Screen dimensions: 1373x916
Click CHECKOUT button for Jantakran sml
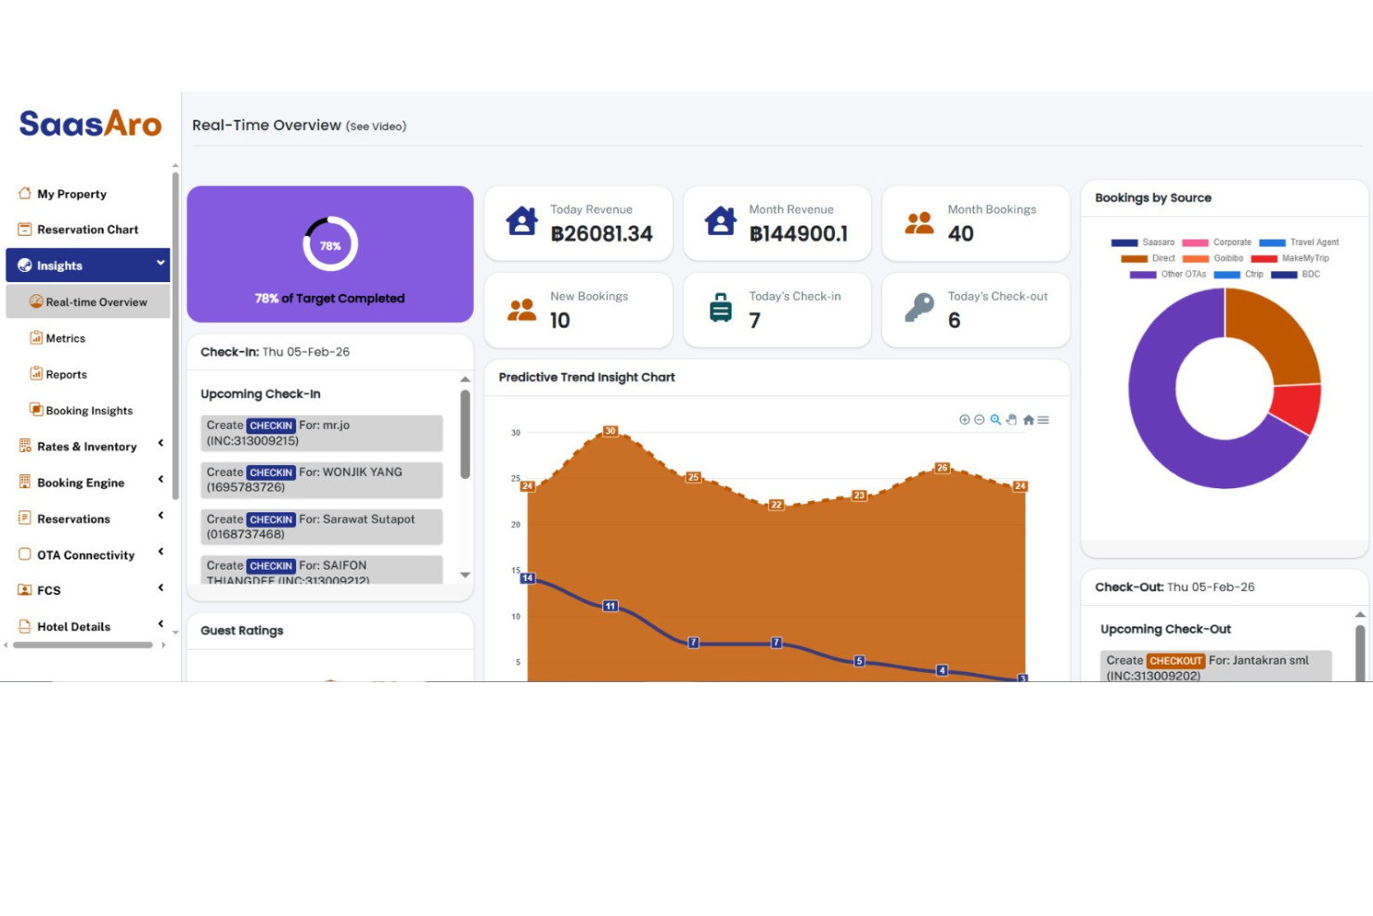tap(1175, 661)
